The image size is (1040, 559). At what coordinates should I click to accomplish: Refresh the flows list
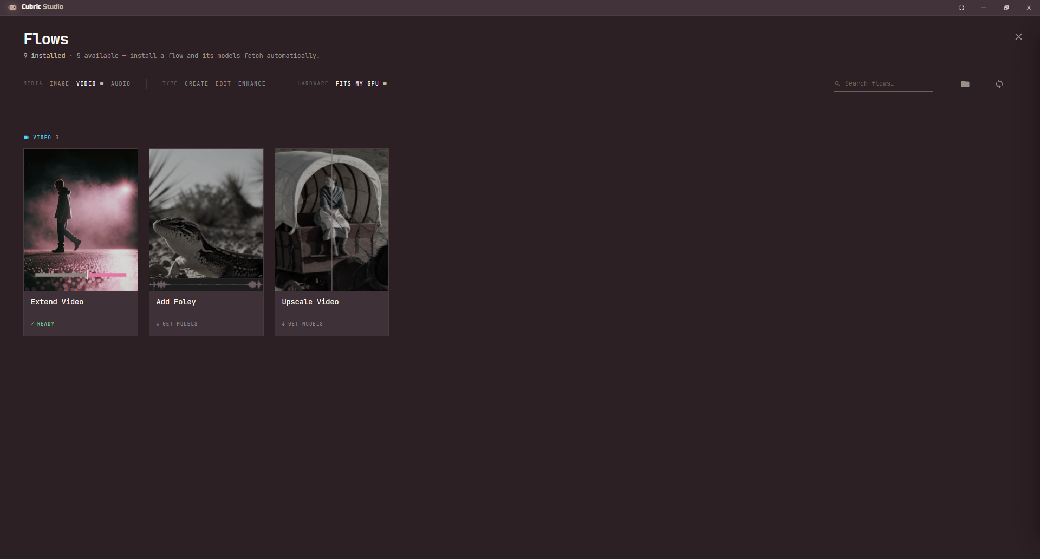[x=999, y=84]
